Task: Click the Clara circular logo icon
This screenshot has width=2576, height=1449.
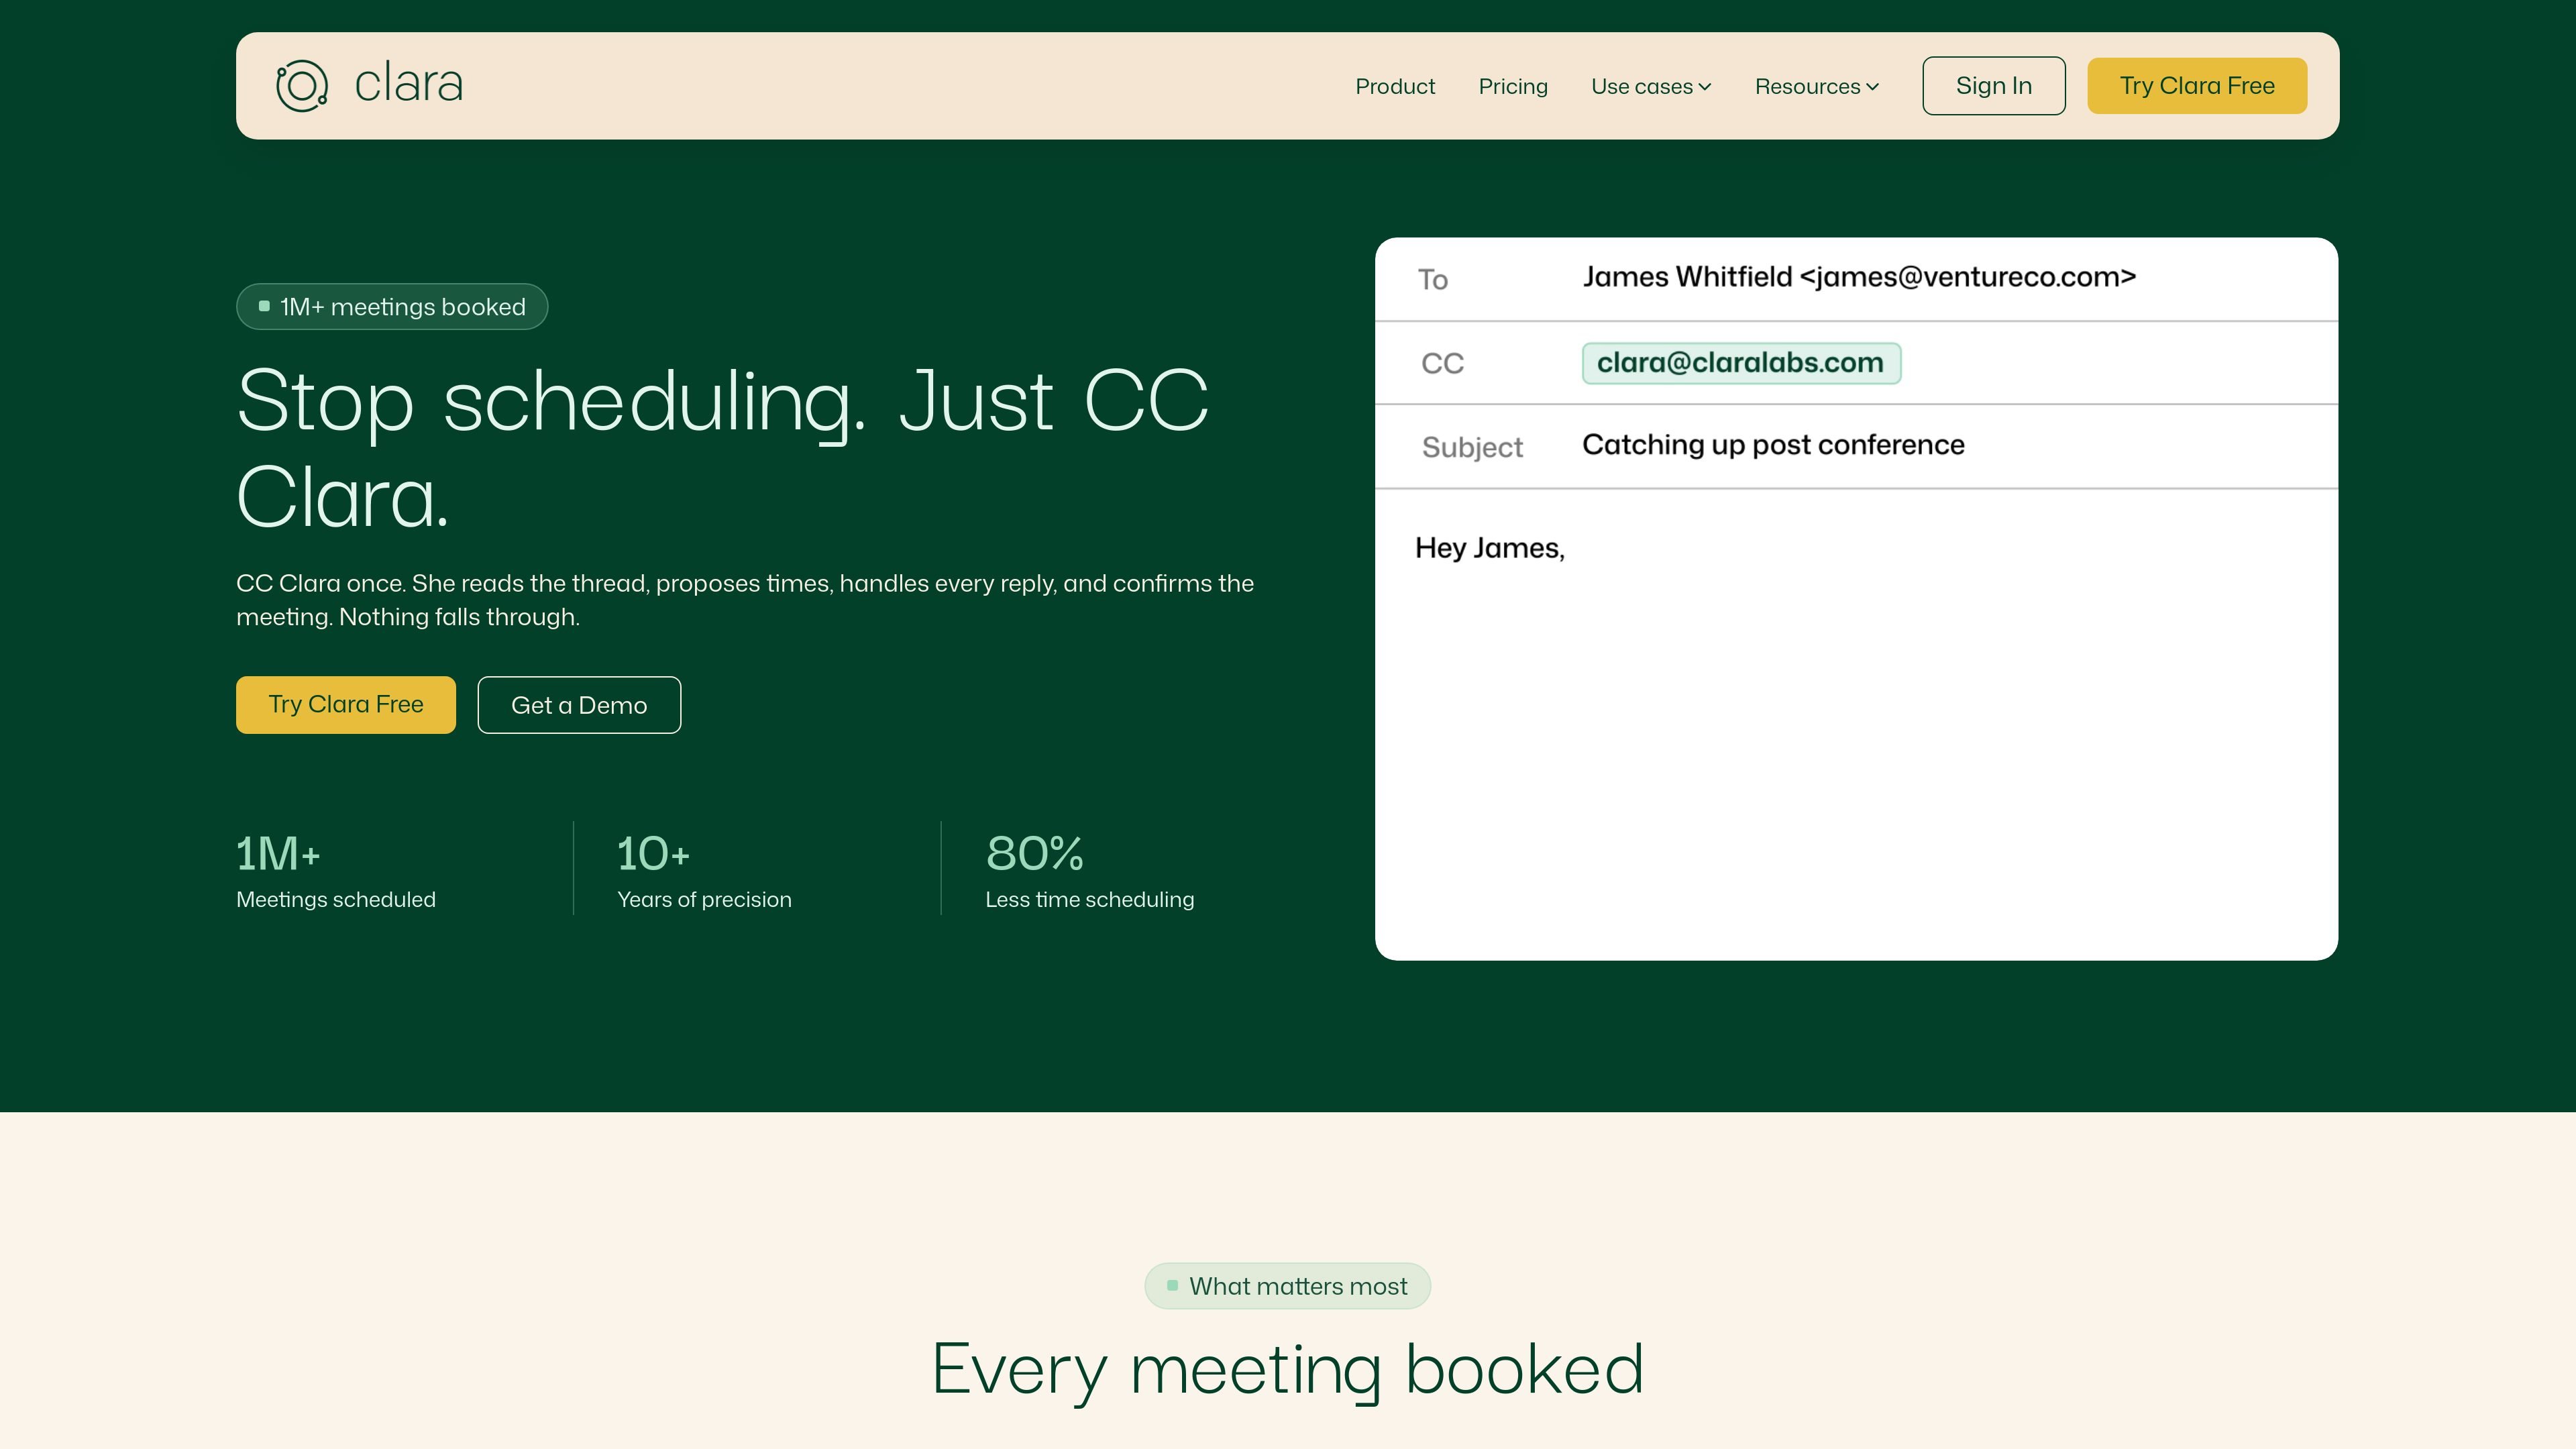Action: click(x=302, y=86)
